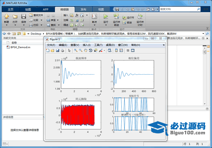Click the Advance (前进) icon
This screenshot has height=148, width=212.
pyautogui.click(x=124, y=23)
